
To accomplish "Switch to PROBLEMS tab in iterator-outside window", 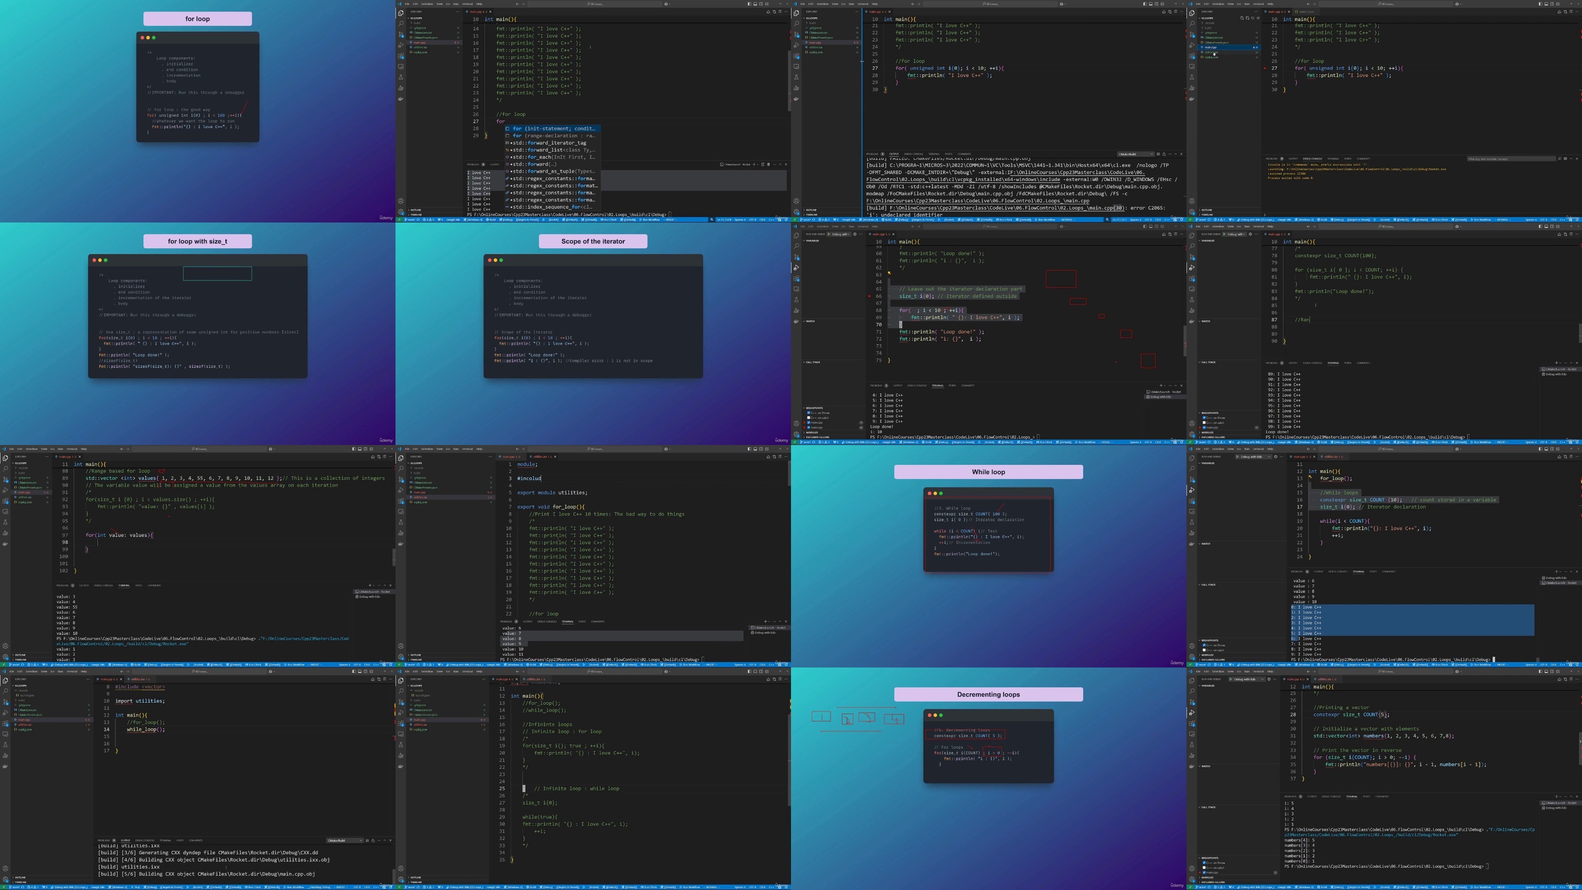I will pyautogui.click(x=876, y=386).
